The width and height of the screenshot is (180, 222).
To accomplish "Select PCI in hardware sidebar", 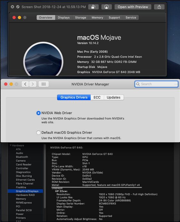I will [x=18, y=207].
